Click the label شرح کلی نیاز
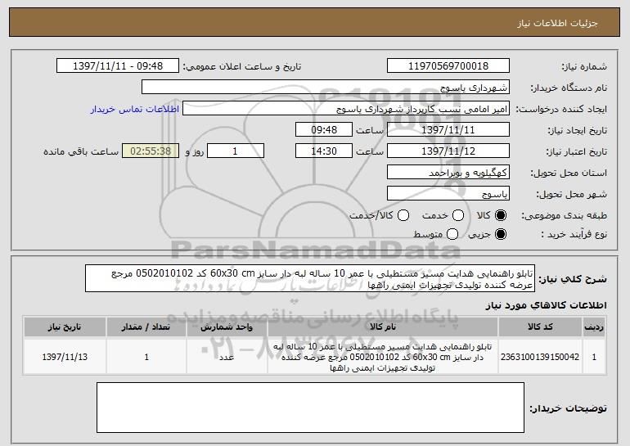Viewport: 630px width, 446px height. [x=573, y=279]
